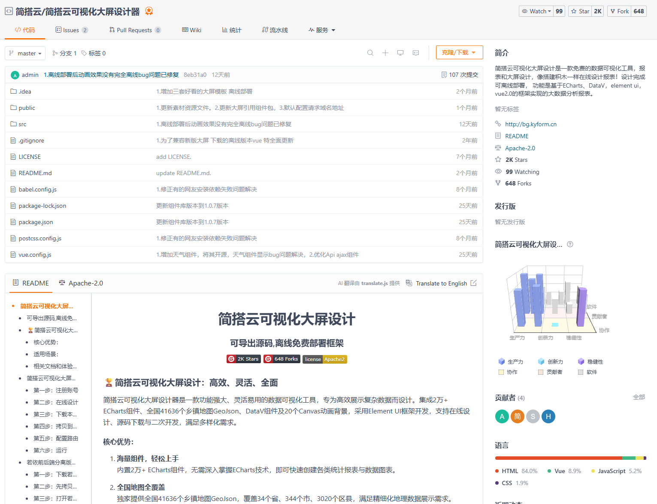The width and height of the screenshot is (657, 504).
Task: Open the 统计 tab
Action: [x=232, y=30]
